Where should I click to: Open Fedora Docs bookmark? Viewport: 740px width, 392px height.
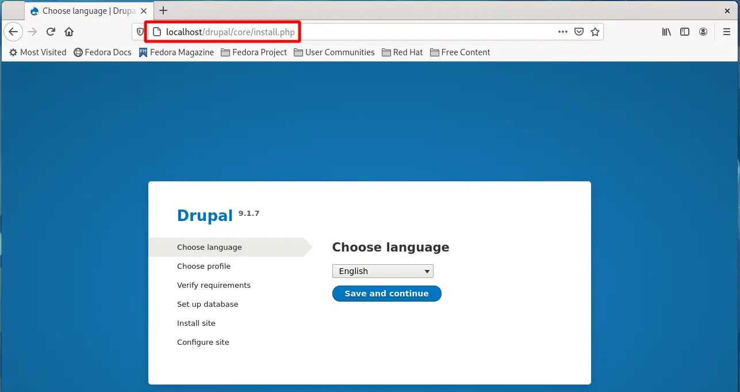tap(102, 52)
